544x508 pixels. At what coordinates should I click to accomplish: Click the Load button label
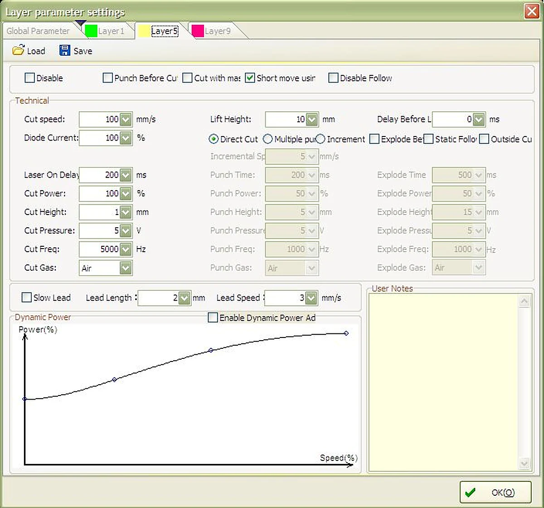[x=36, y=51]
